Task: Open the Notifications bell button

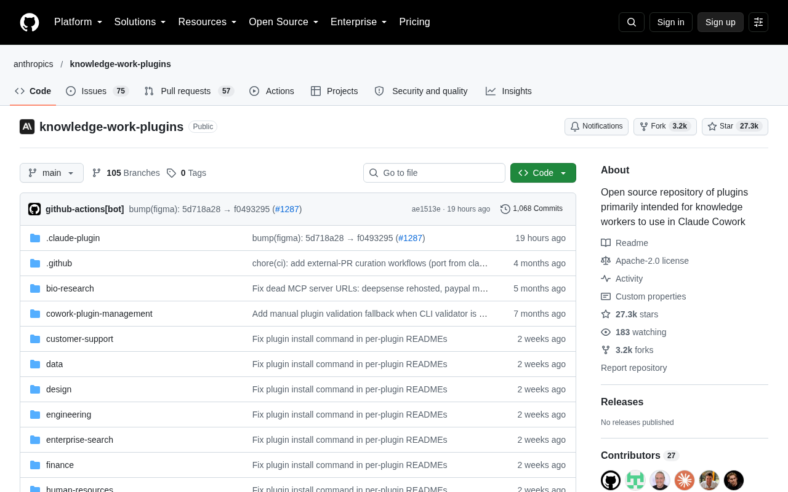Action: (x=597, y=127)
